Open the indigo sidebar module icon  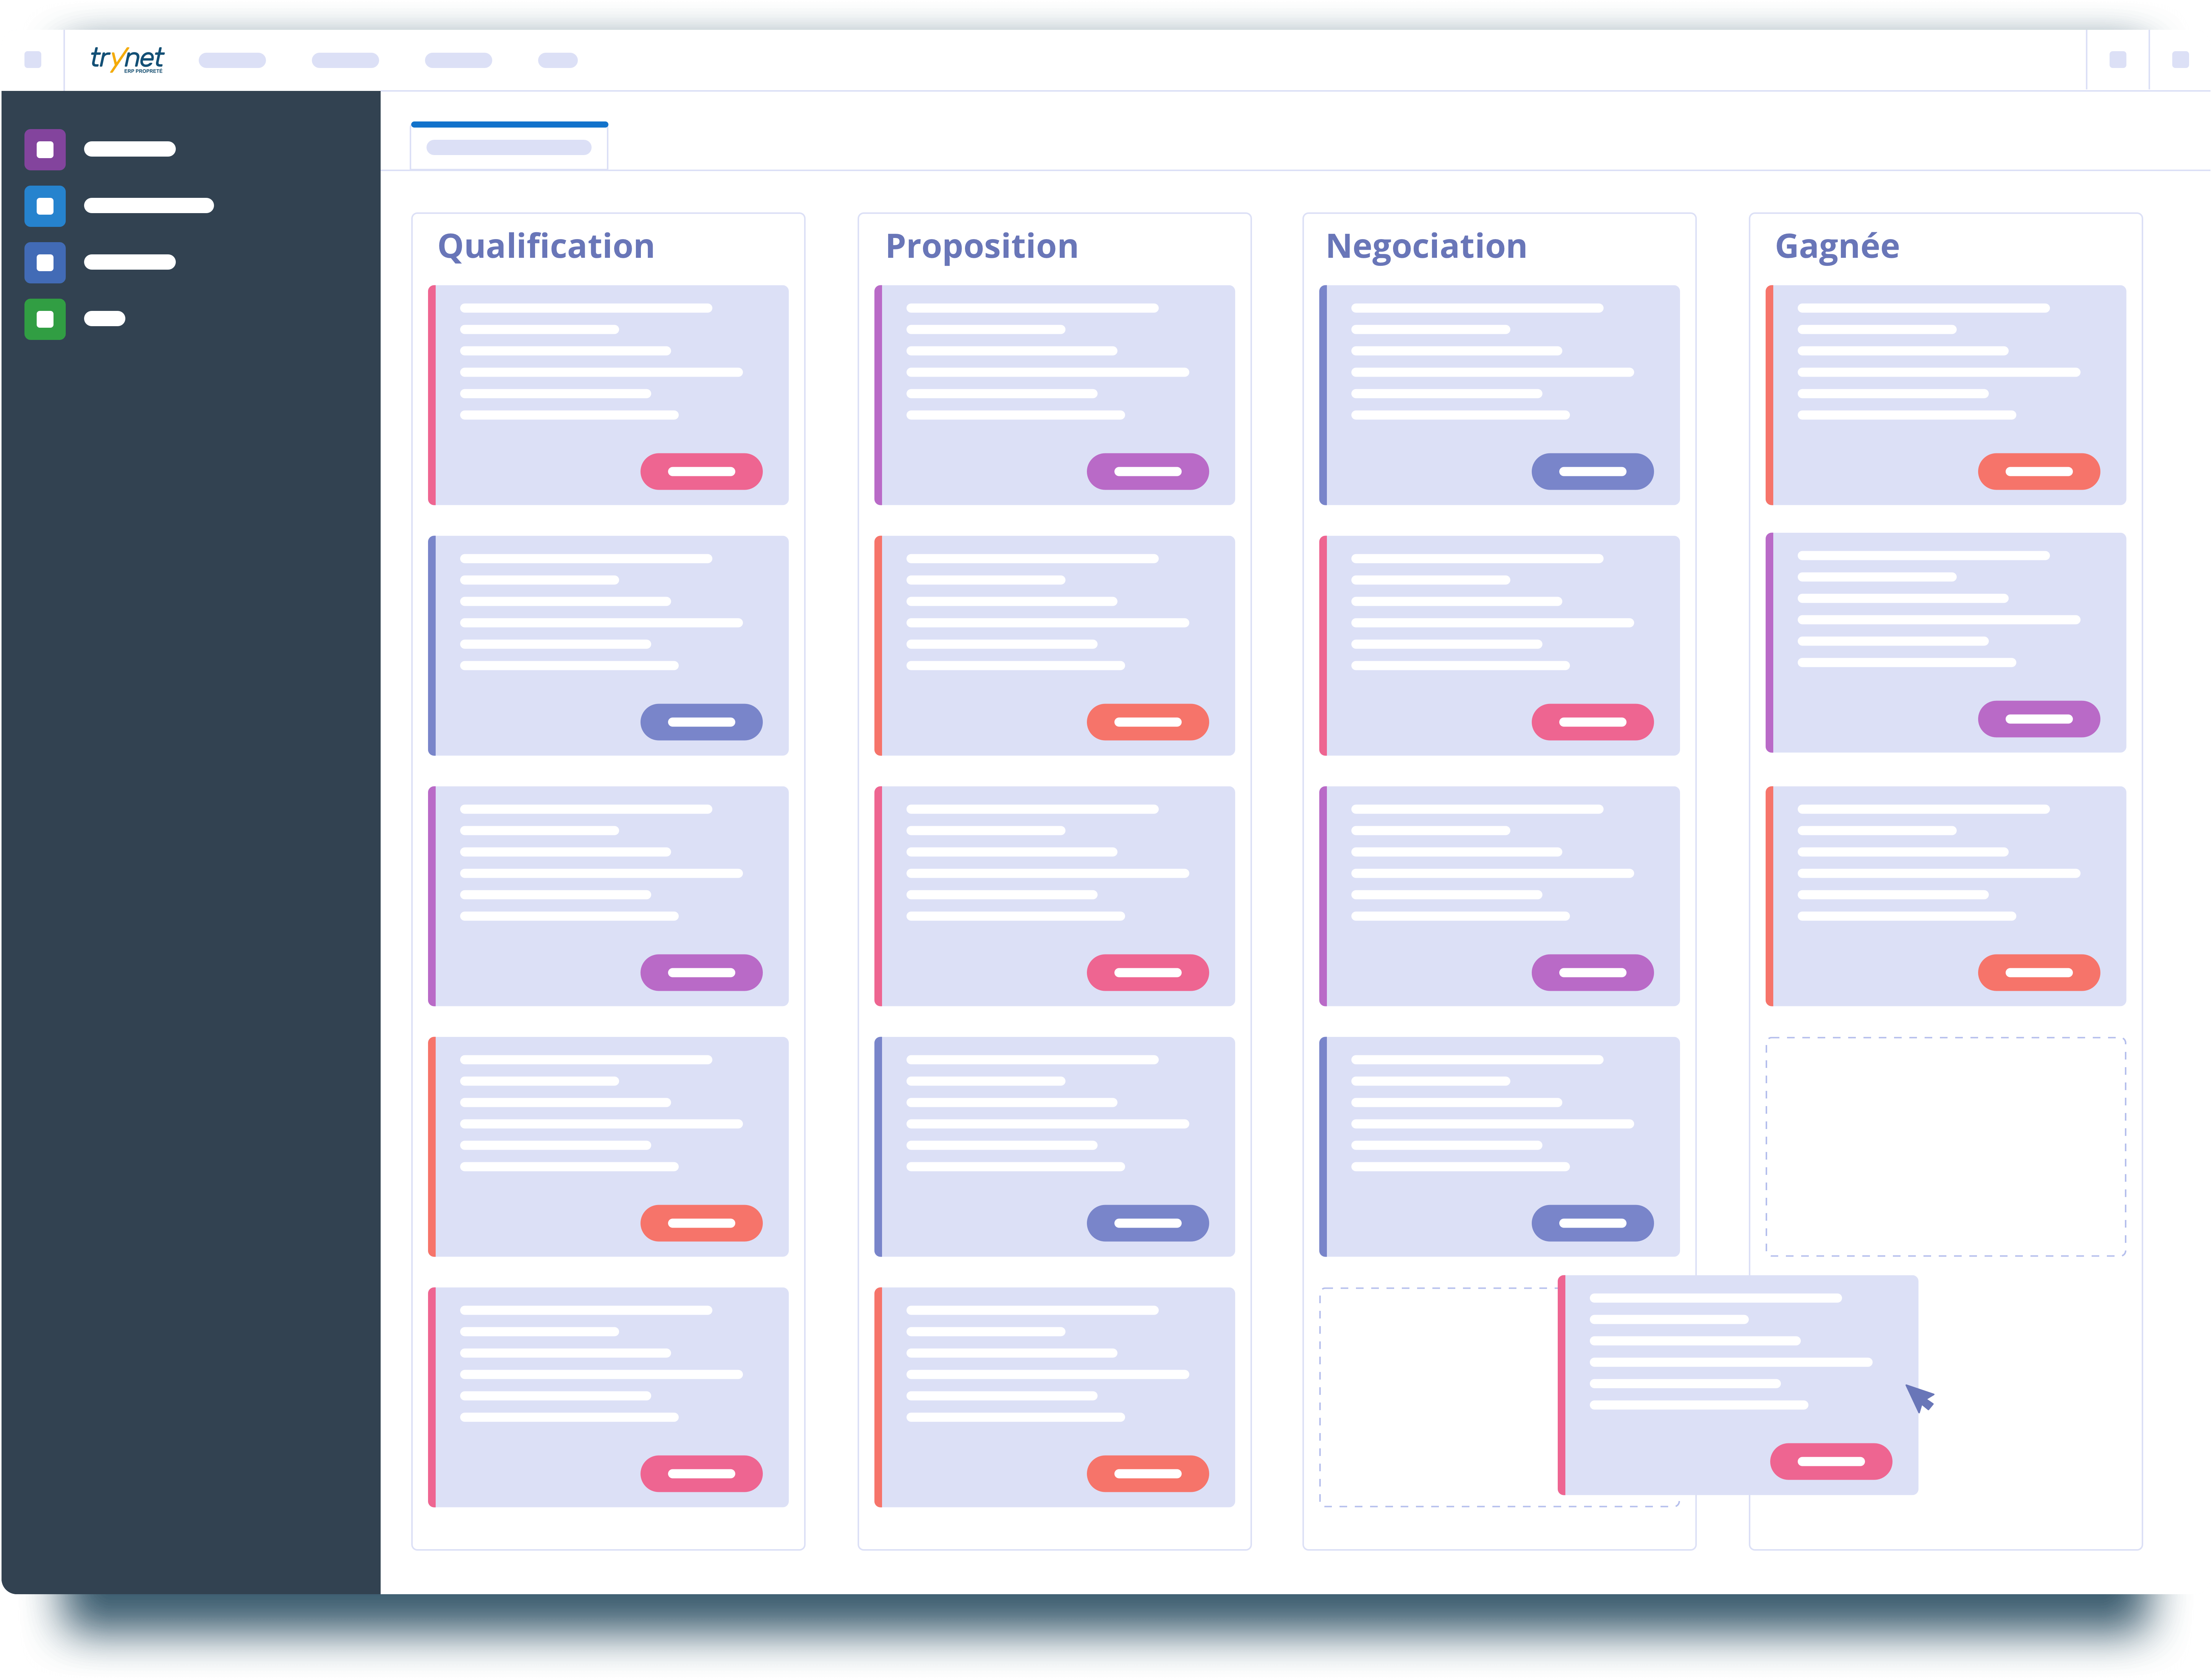pos(45,263)
